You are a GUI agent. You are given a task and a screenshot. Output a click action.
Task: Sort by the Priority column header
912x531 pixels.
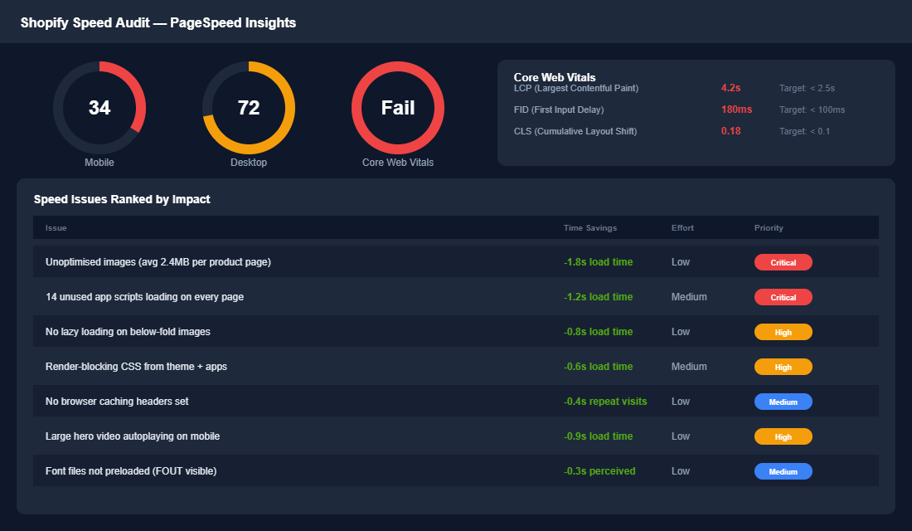click(x=768, y=227)
